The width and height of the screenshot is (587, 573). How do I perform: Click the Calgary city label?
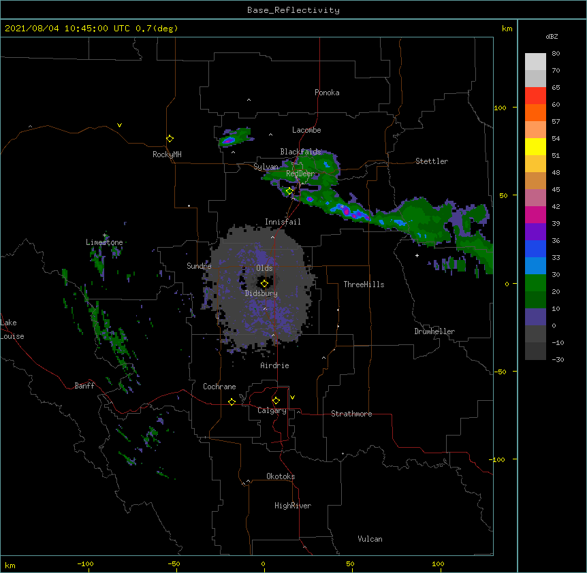point(272,410)
